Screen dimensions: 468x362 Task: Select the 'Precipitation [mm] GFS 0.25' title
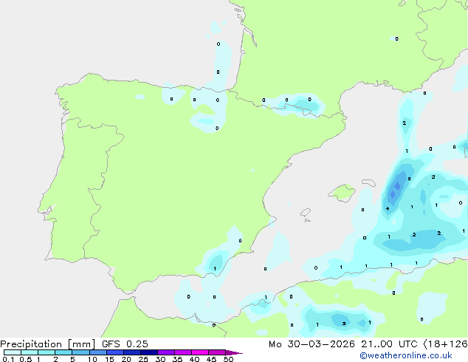click(x=74, y=344)
